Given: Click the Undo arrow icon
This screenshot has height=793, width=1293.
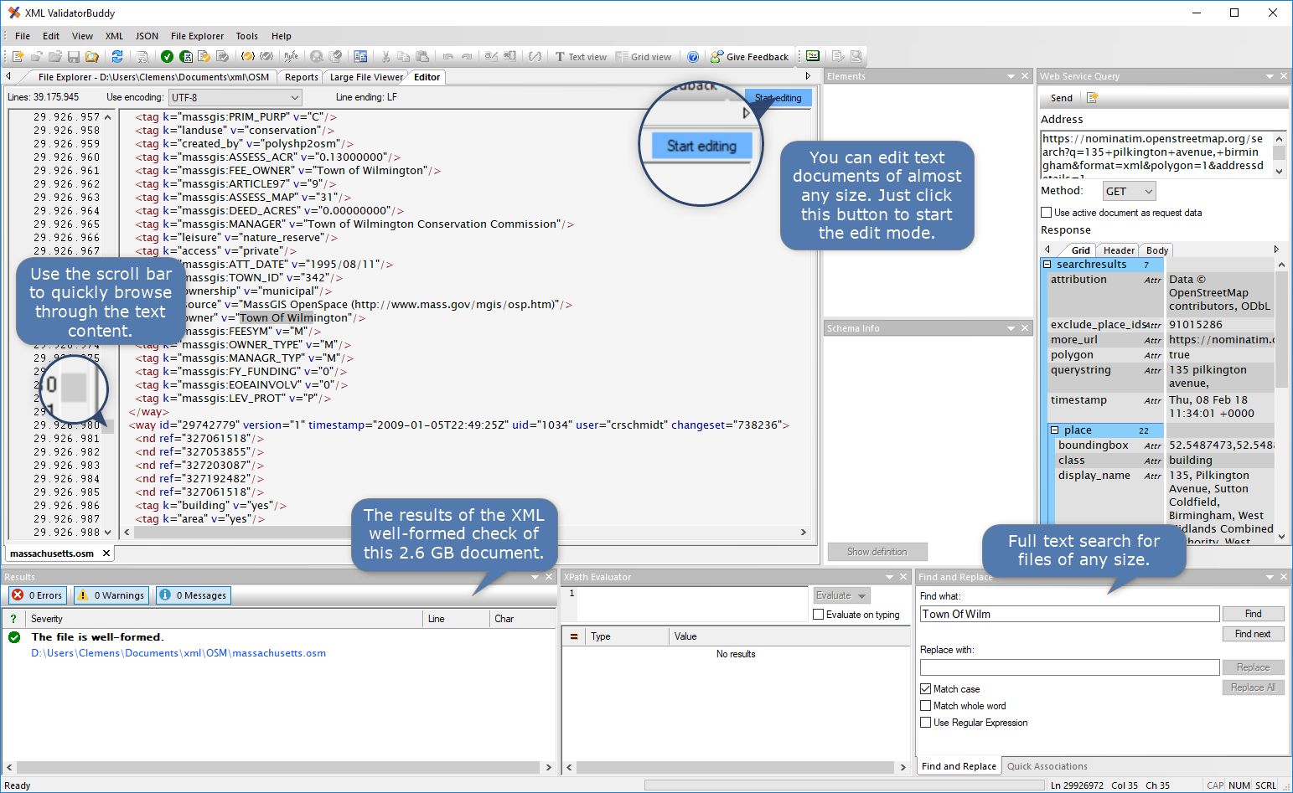Looking at the screenshot, I should point(448,56).
